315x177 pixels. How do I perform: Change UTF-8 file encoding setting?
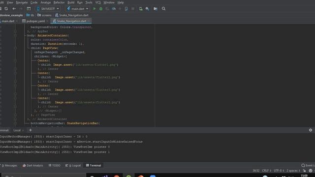[279, 171]
